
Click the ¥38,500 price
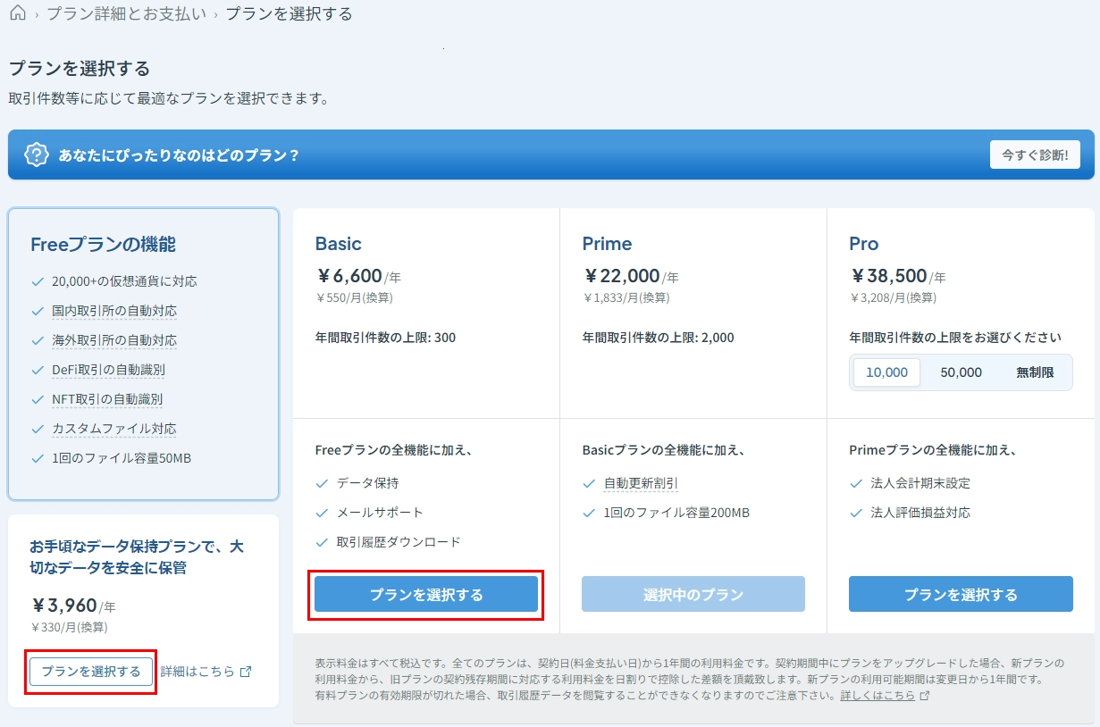tap(888, 276)
